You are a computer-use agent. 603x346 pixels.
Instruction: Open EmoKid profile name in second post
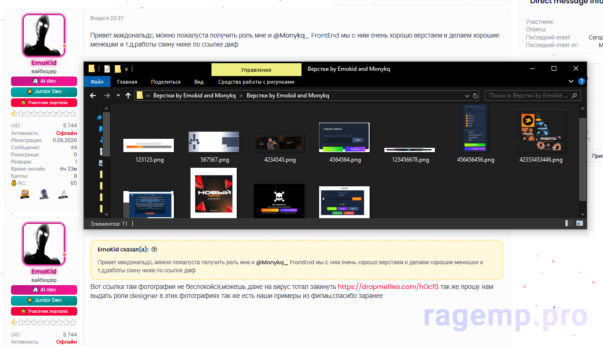(x=44, y=271)
